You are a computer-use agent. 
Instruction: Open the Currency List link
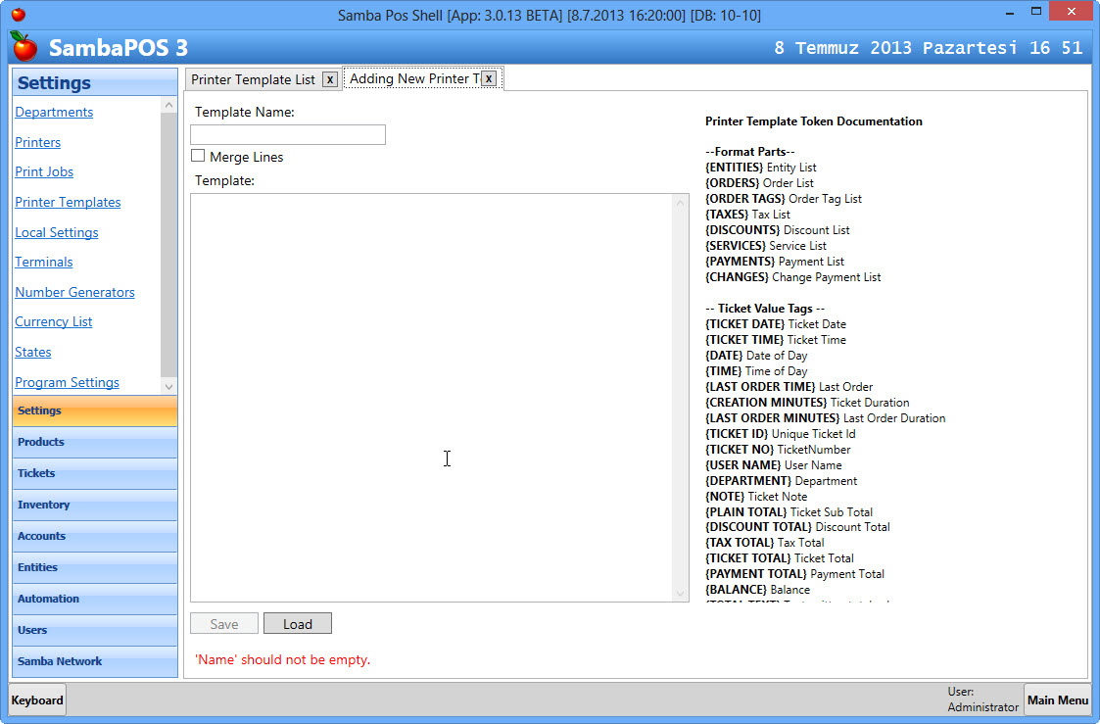point(54,321)
